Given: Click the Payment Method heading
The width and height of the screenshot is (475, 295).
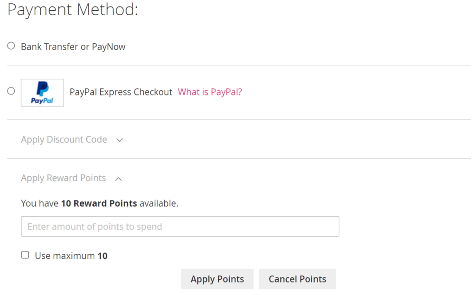Looking at the screenshot, I should (73, 9).
